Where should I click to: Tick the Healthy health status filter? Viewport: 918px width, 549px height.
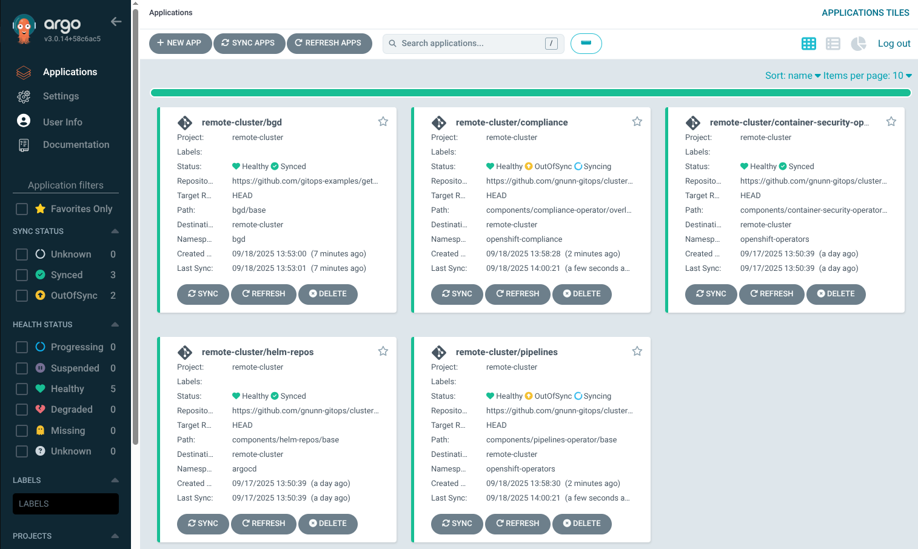tap(22, 389)
